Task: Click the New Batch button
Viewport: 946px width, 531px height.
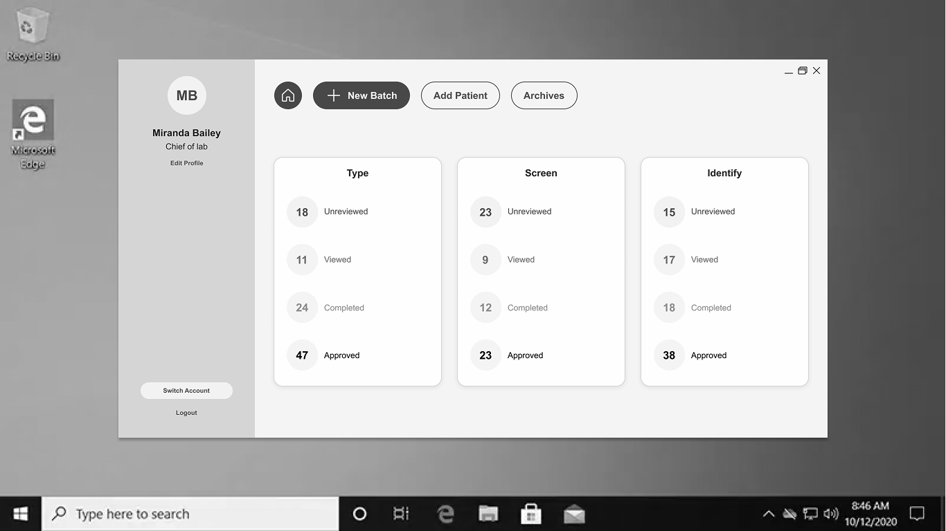Action: click(361, 95)
